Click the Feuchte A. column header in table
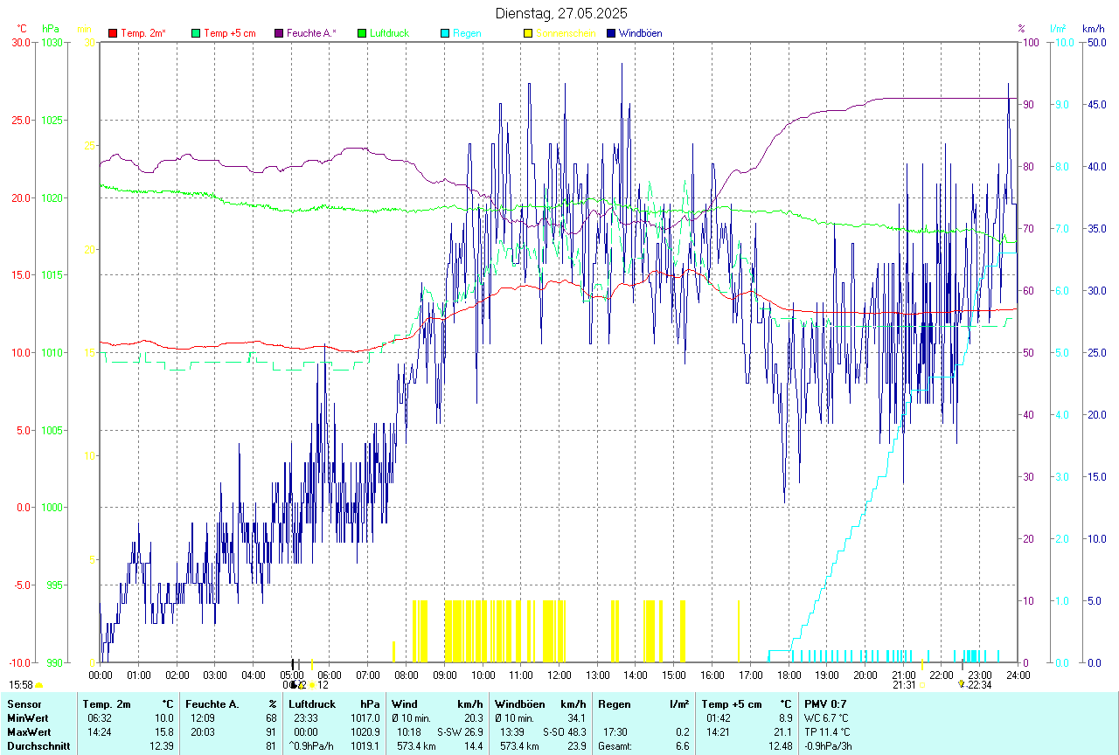 pyautogui.click(x=212, y=703)
